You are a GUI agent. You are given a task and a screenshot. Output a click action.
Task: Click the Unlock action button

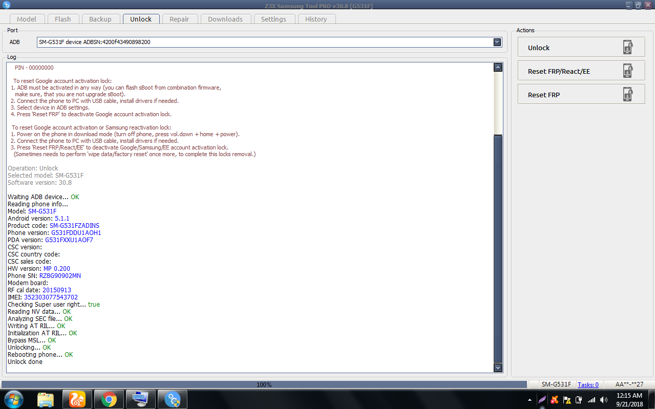(581, 47)
